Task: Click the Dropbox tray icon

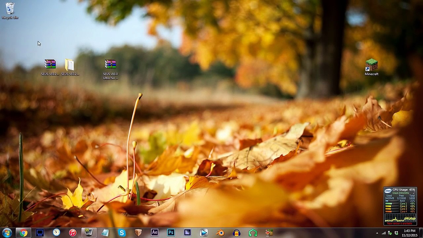Action: [x=396, y=233]
